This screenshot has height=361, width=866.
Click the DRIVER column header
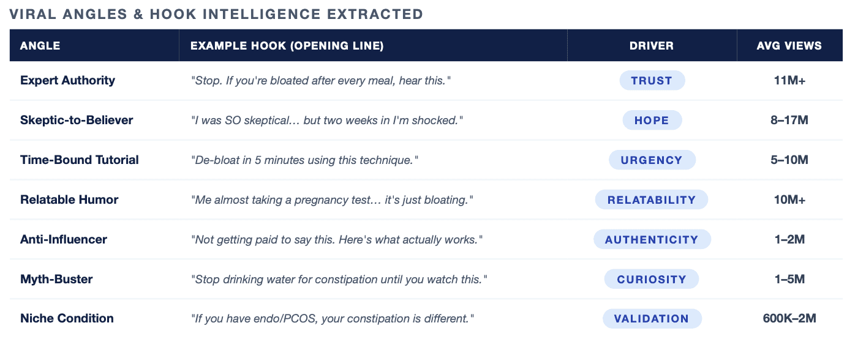[652, 46]
